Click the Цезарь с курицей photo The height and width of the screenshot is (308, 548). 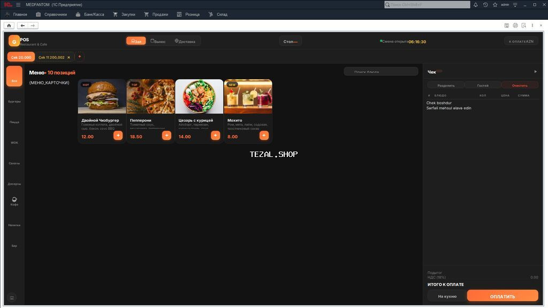[x=199, y=96]
